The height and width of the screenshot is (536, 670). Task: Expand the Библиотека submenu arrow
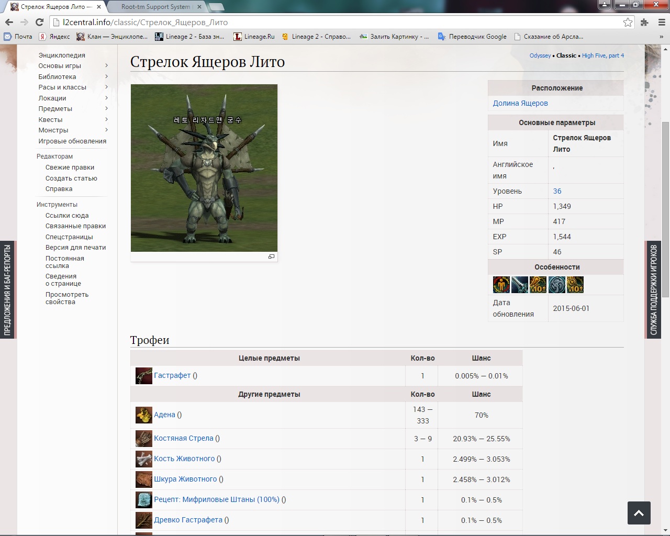coord(106,76)
